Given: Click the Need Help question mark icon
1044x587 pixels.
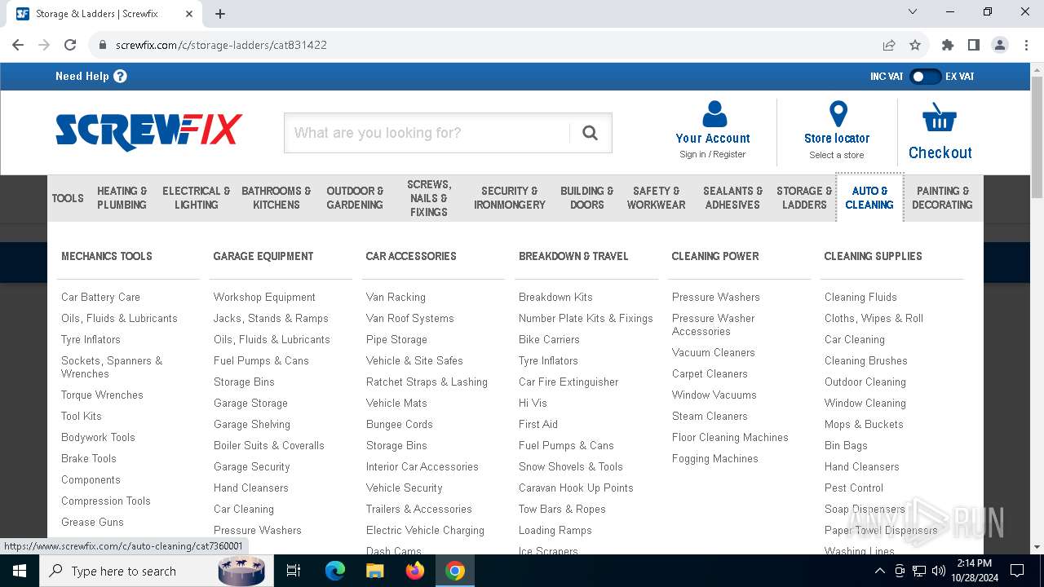Looking at the screenshot, I should click(x=120, y=76).
